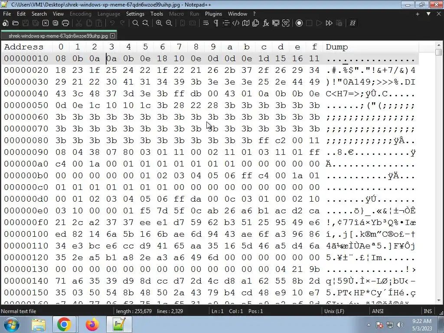The width and height of the screenshot is (444, 333).
Task: Open the Edit menu
Action: tap(21, 13)
